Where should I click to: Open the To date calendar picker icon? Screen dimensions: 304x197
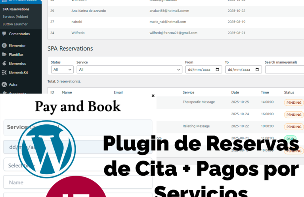point(257,69)
